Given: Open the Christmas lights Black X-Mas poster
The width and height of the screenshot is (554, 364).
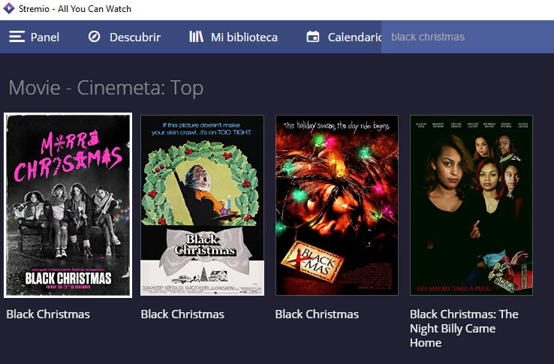Looking at the screenshot, I should 337,205.
